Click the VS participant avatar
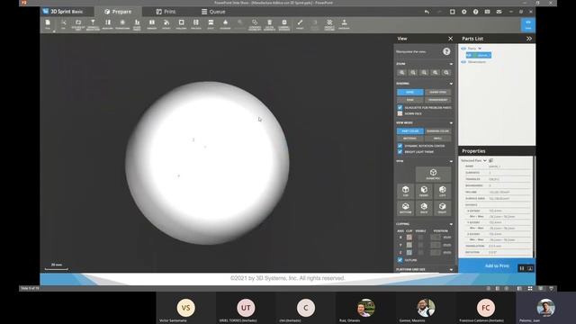The height and width of the screenshot is (324, 576). pyautogui.click(x=186, y=308)
